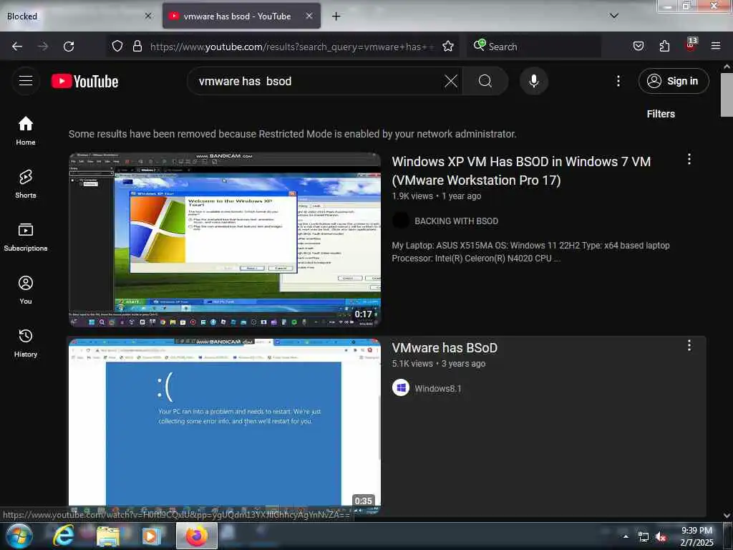Viewport: 733px width, 550px height.
Task: Visit the BACKING WITH BSOD channel name
Action: 456,221
